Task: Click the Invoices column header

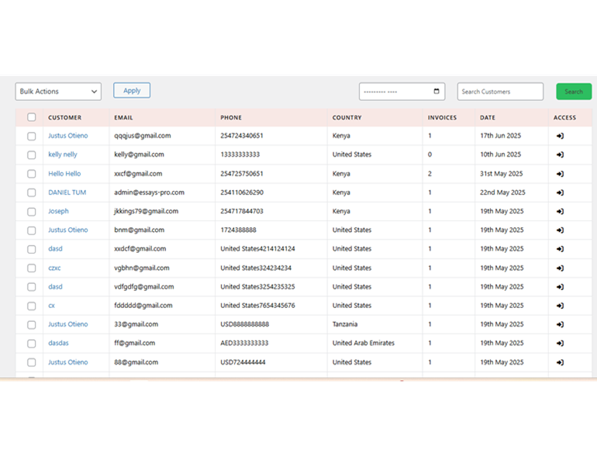Action: [x=442, y=118]
